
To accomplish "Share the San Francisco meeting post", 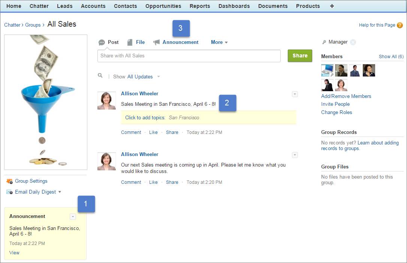I will 172,132.
